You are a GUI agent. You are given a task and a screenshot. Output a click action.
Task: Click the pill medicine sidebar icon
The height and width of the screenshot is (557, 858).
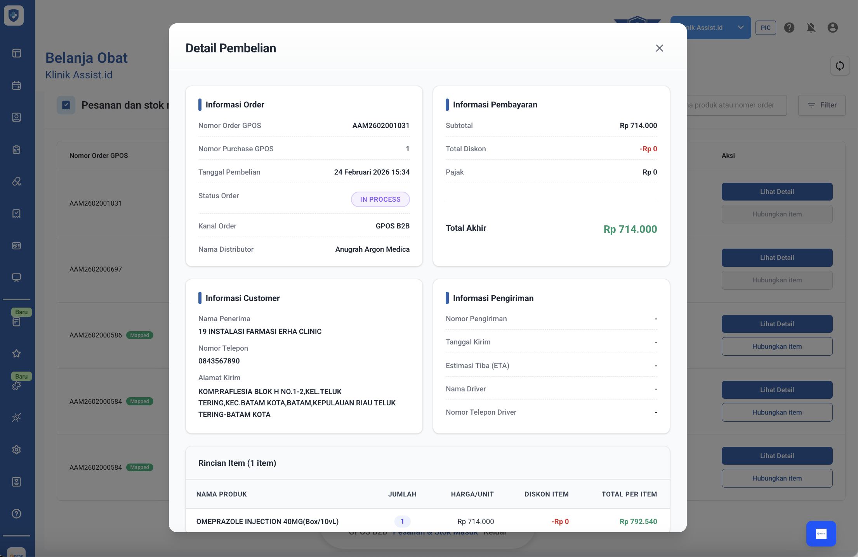pyautogui.click(x=16, y=182)
